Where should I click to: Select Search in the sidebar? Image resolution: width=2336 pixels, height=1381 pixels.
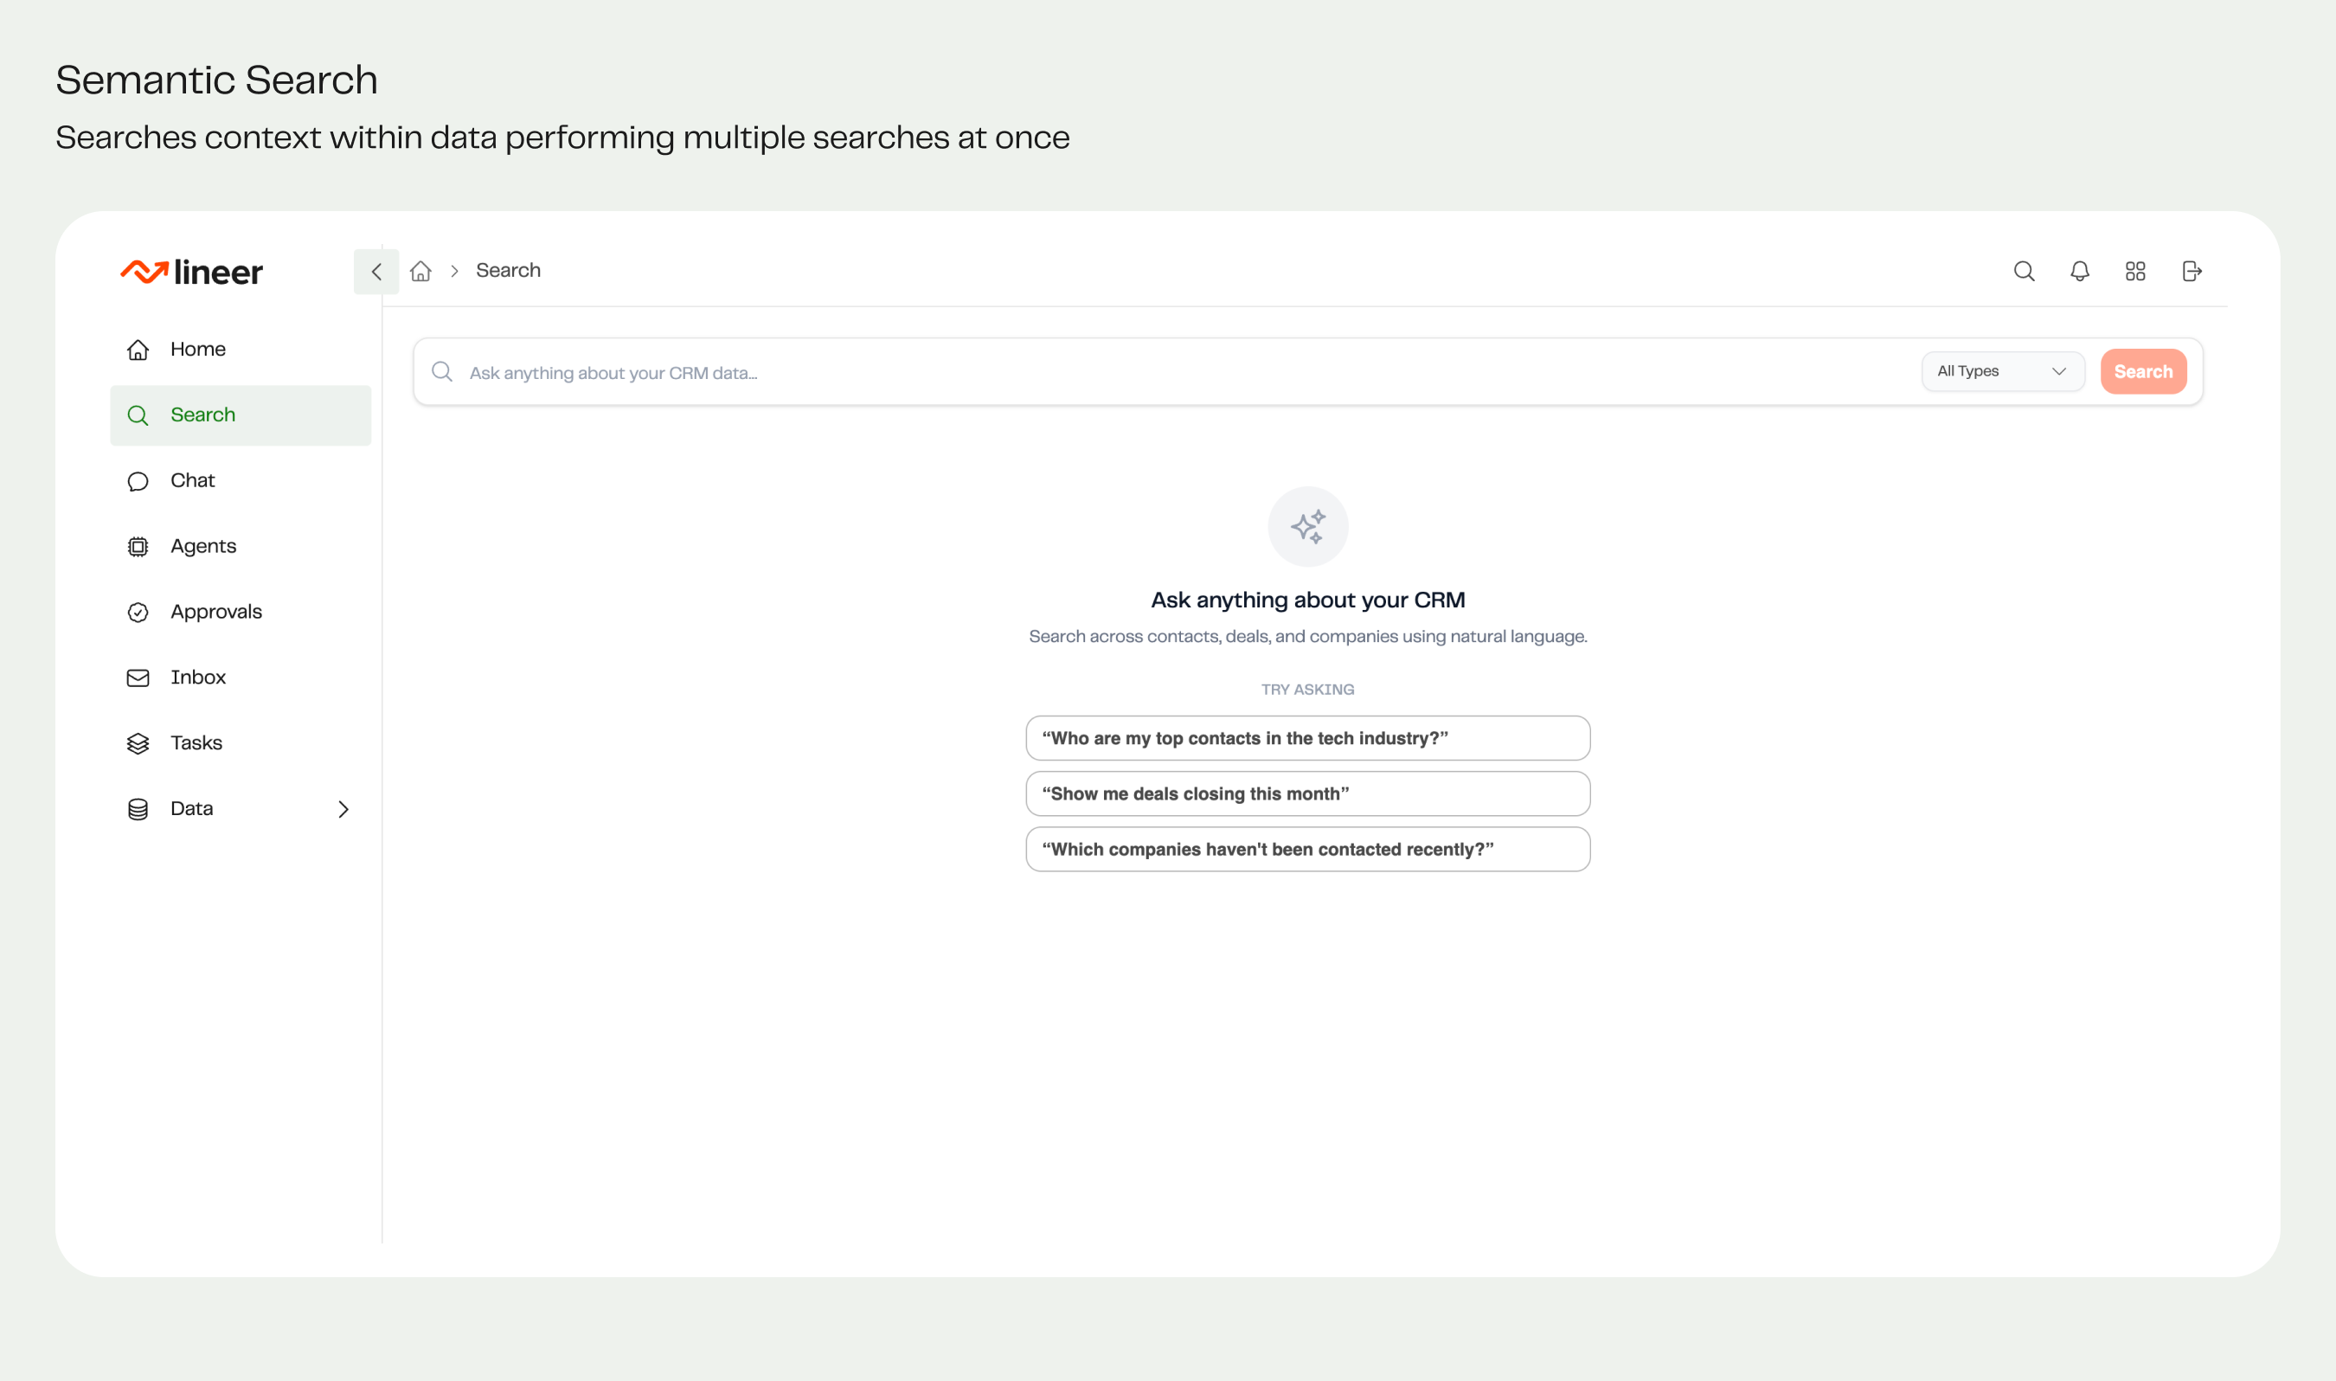(x=202, y=415)
